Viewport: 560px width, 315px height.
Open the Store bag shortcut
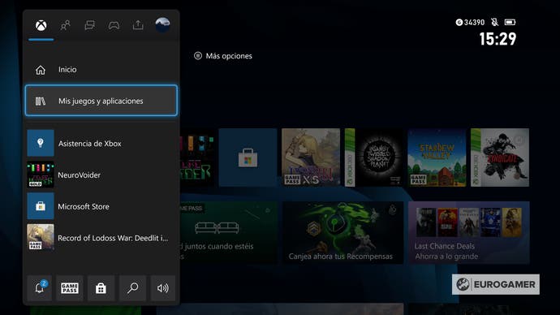(x=101, y=288)
